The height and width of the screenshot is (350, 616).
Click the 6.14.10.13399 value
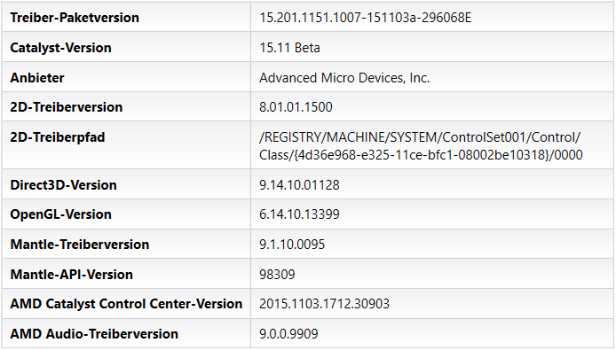(x=299, y=214)
